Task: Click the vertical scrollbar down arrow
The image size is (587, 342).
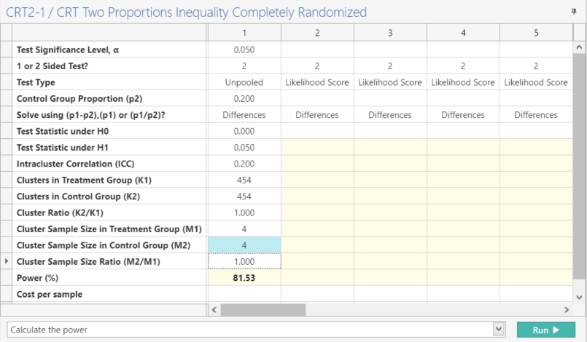Action: (x=579, y=298)
